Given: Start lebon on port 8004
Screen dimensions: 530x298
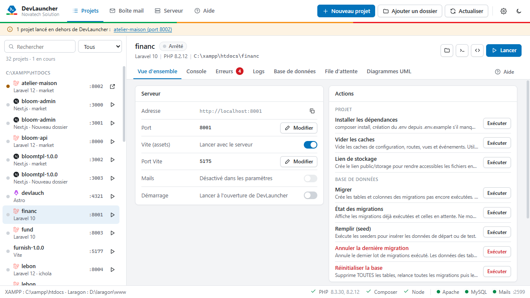Looking at the screenshot, I should tap(112, 269).
